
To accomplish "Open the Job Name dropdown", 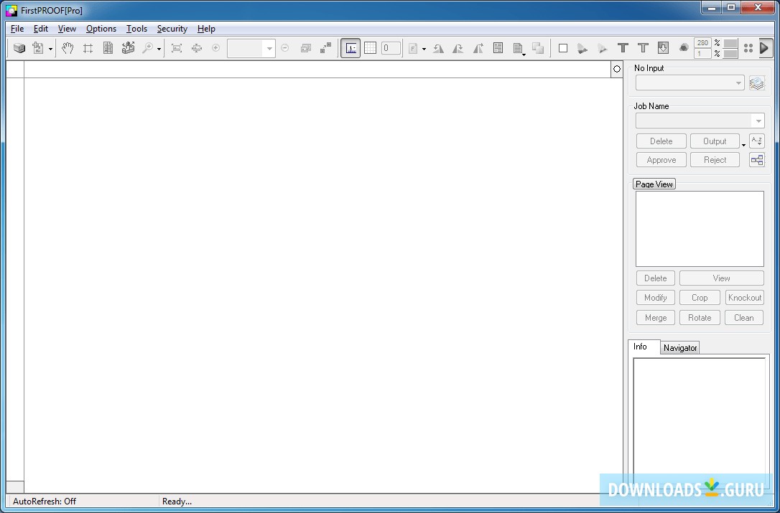I will click(x=700, y=121).
